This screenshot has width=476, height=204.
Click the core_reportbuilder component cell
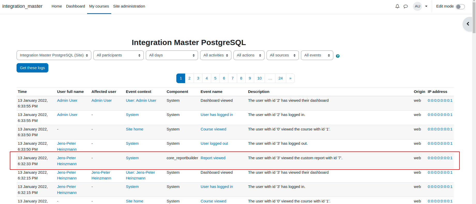coord(182,158)
